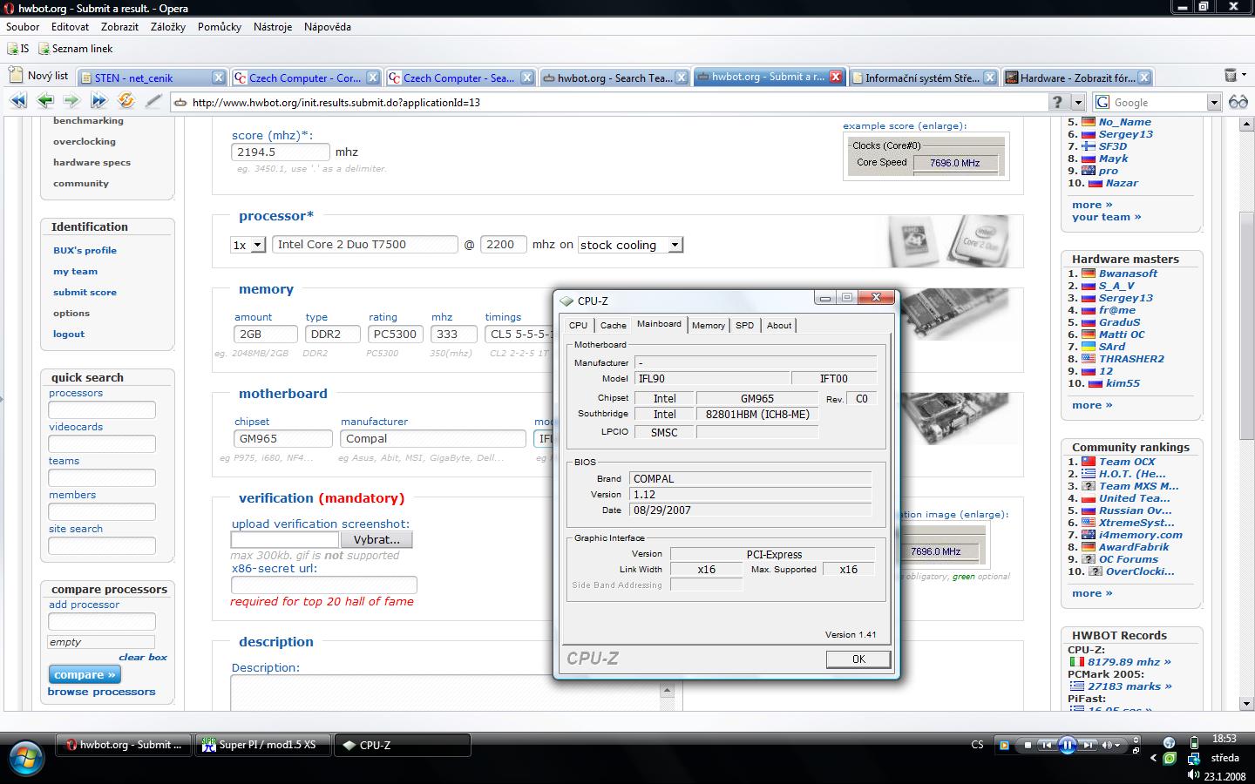Click the Vybrat... file upload button
This screenshot has height=784, width=1255.
376,539
